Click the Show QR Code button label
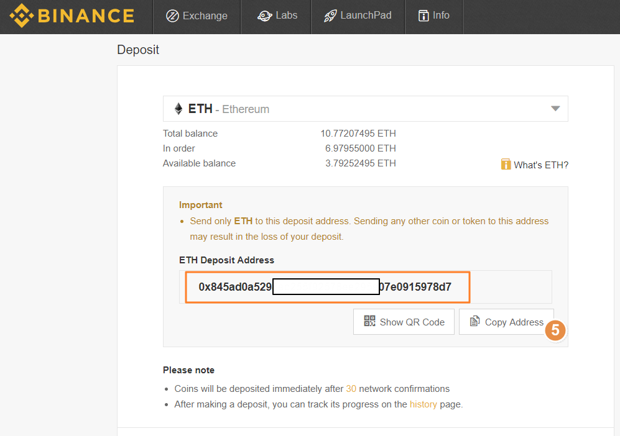The height and width of the screenshot is (436, 620). pyautogui.click(x=412, y=322)
